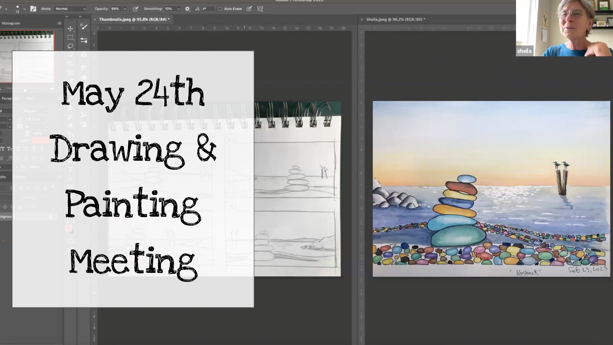
Task: Open the brush preset picker dropdown
Action: (x=25, y=9)
